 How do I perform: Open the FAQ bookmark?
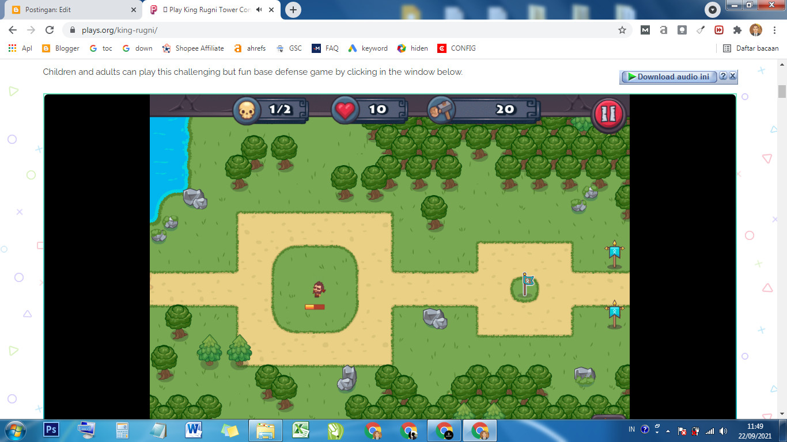[326, 48]
